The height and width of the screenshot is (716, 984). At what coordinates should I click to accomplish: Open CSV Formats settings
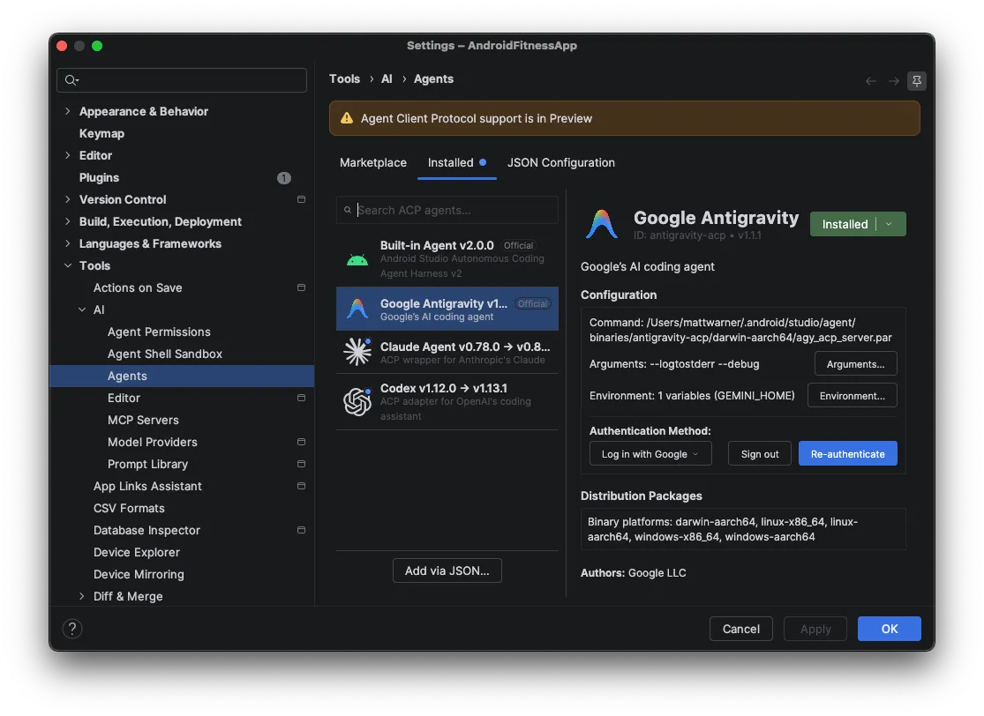click(x=129, y=509)
